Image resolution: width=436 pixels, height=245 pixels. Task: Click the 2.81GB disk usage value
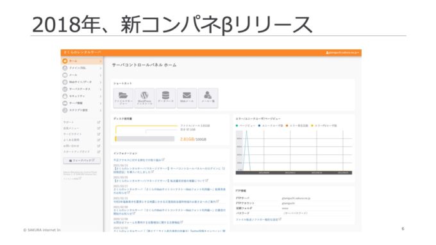point(187,139)
